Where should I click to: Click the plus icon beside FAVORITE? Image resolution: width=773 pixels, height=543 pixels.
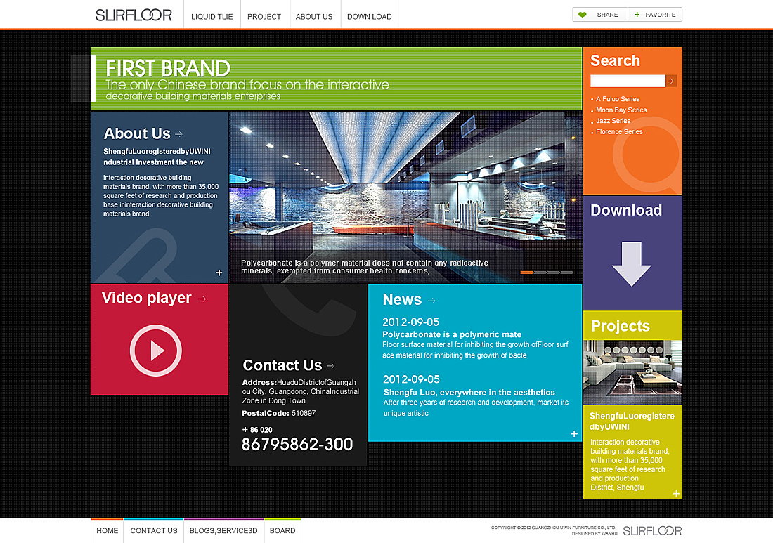point(637,15)
